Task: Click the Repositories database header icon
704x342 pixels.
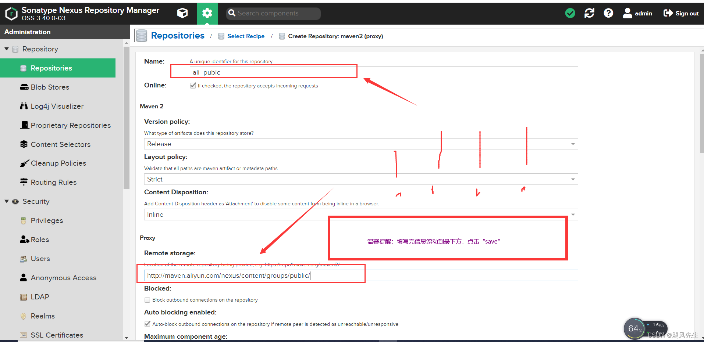Action: [x=142, y=36]
